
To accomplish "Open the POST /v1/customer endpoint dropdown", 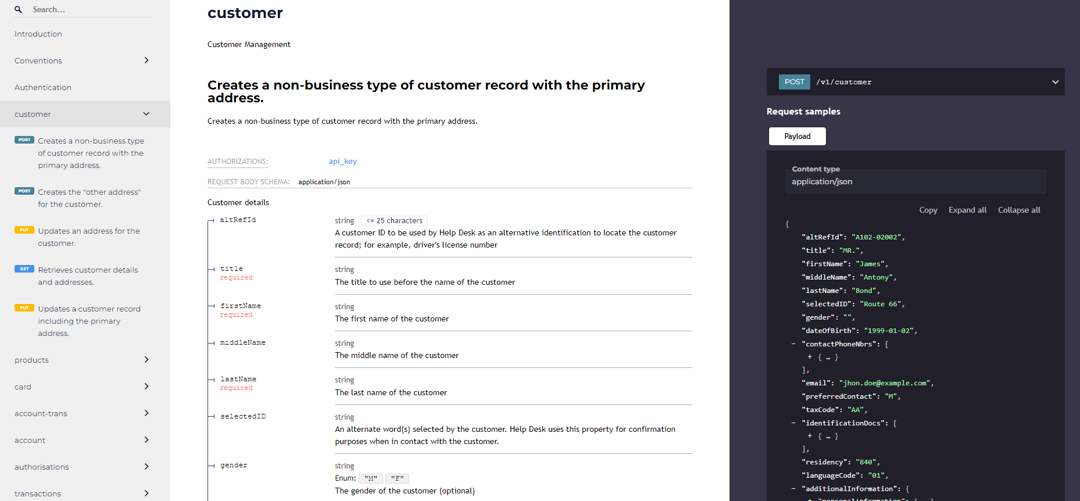I will (x=1055, y=82).
